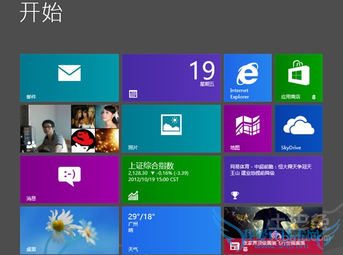Click the 消息 label
343x255 pixels.
click(x=31, y=199)
